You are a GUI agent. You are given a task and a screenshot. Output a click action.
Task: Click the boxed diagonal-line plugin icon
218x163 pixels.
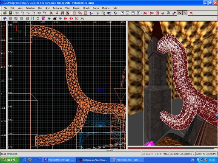pyautogui.click(x=77, y=18)
